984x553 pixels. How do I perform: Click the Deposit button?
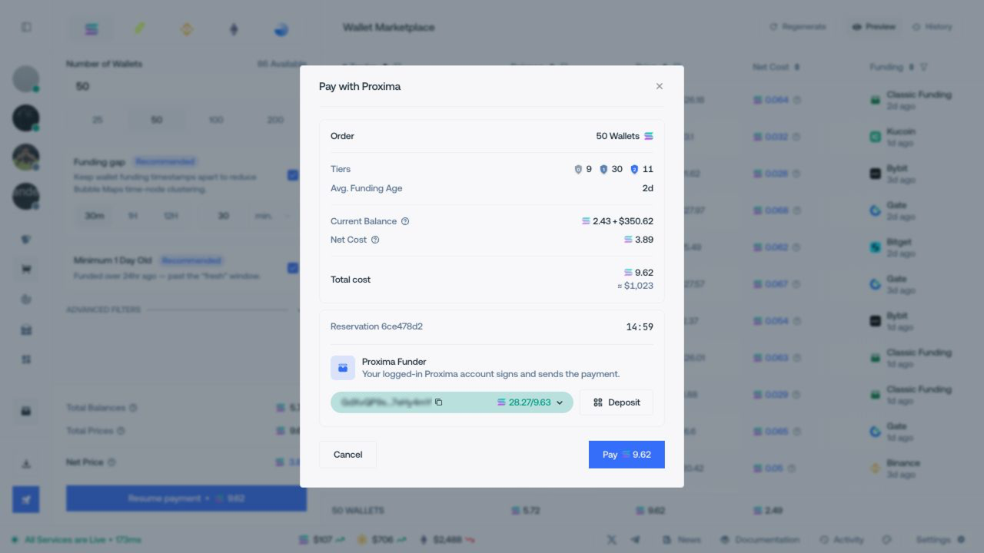pyautogui.click(x=616, y=402)
